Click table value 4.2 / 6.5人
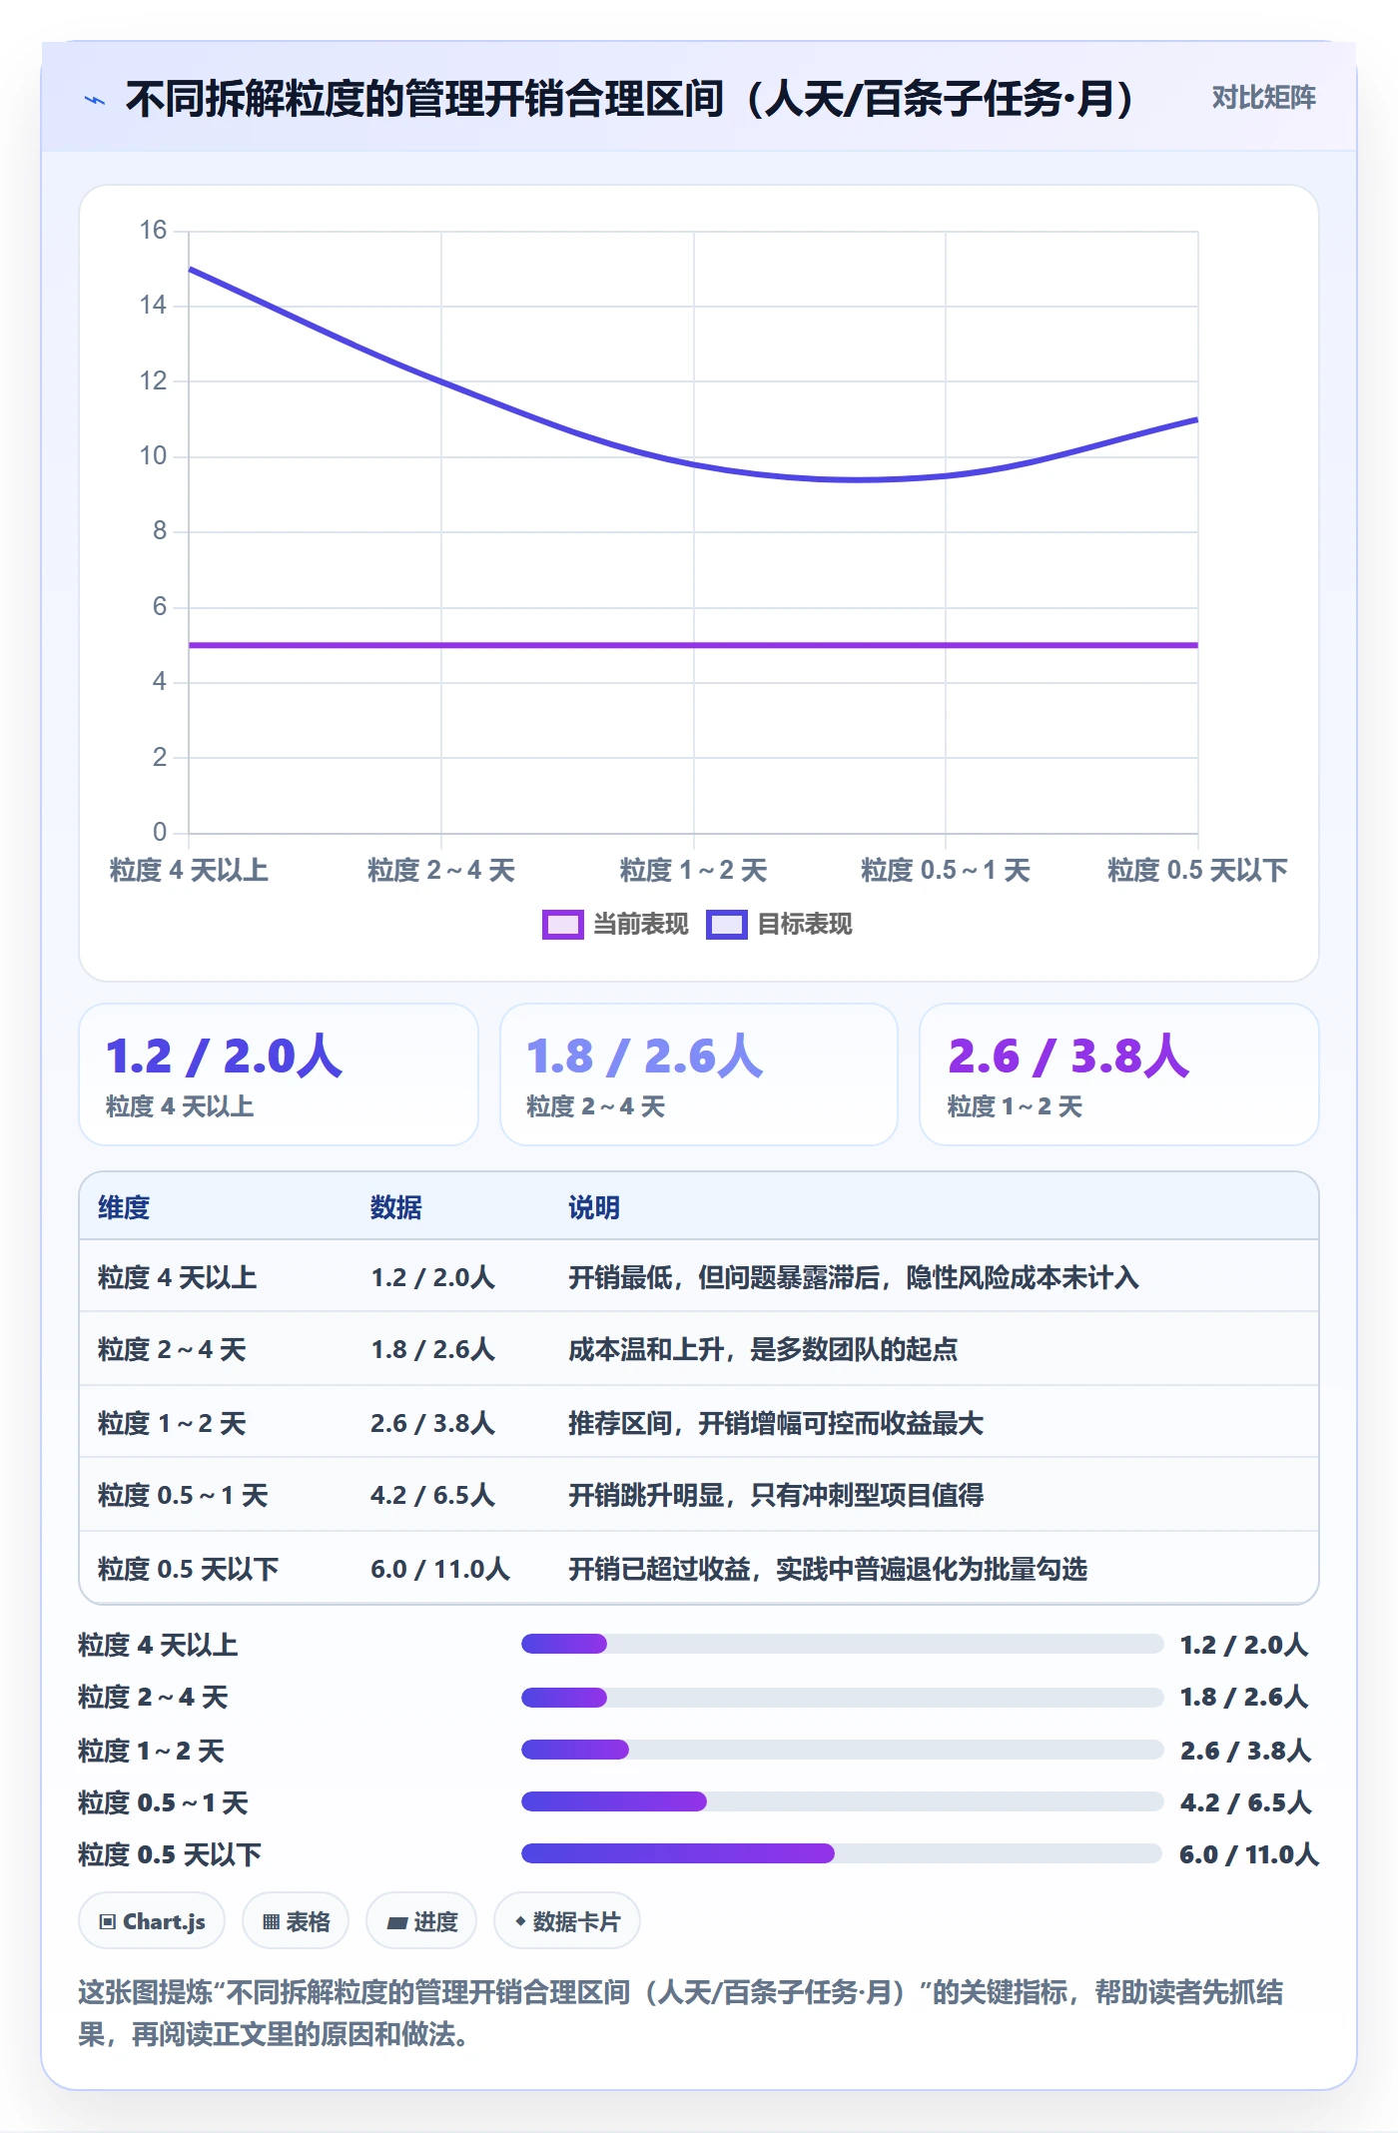The height and width of the screenshot is (2133, 1398). click(x=432, y=1496)
